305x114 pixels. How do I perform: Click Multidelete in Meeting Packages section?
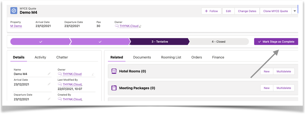pos(284,88)
